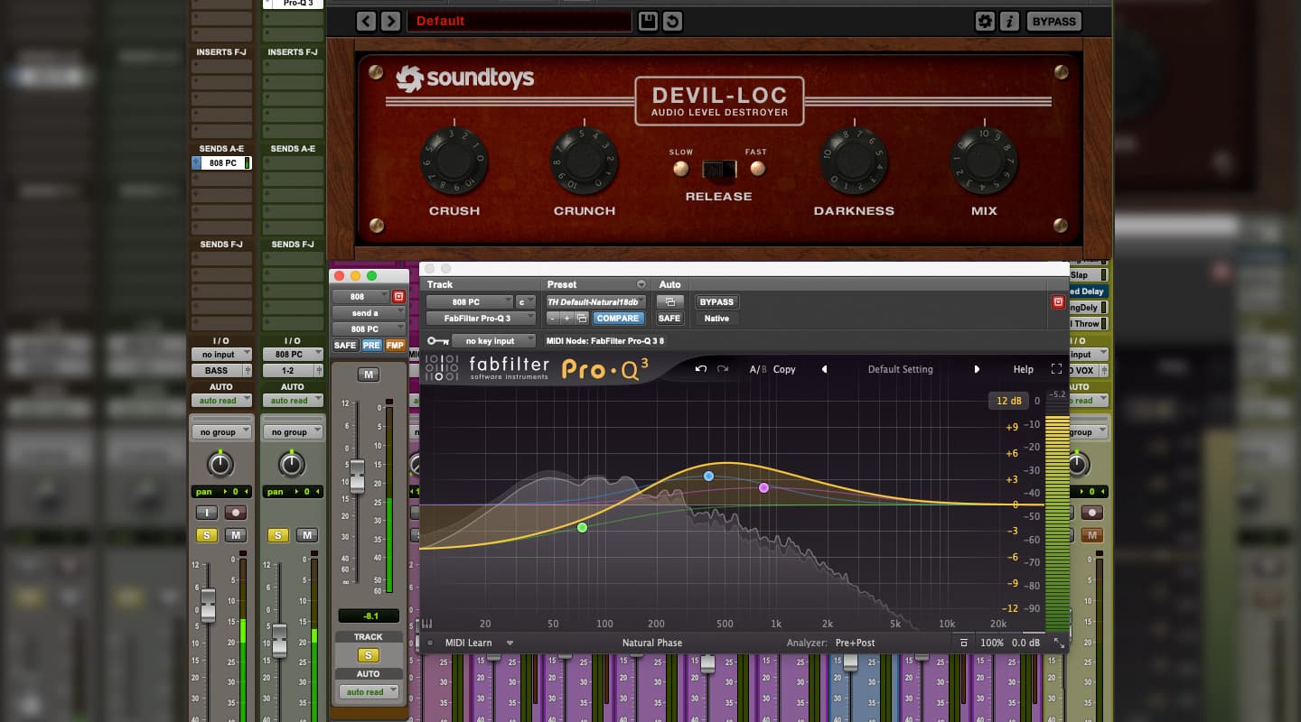Click the Pro-Q 3 resize corner icon
This screenshot has width=1301, height=722.
[x=1059, y=643]
